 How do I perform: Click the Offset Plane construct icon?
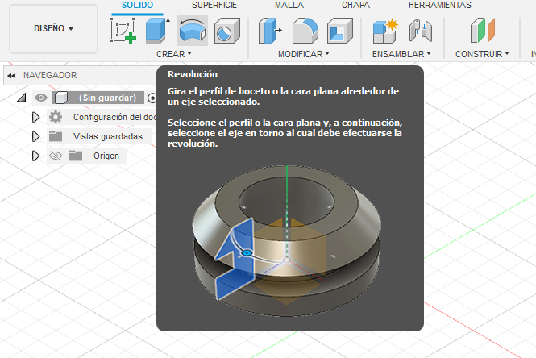pyautogui.click(x=483, y=31)
